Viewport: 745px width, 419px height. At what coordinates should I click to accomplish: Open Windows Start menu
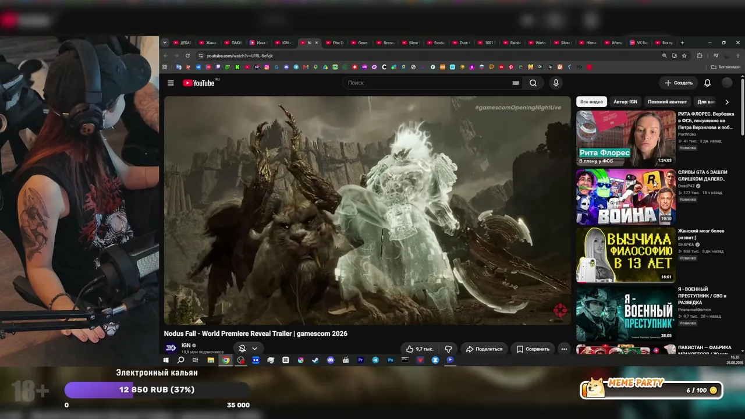tap(166, 360)
